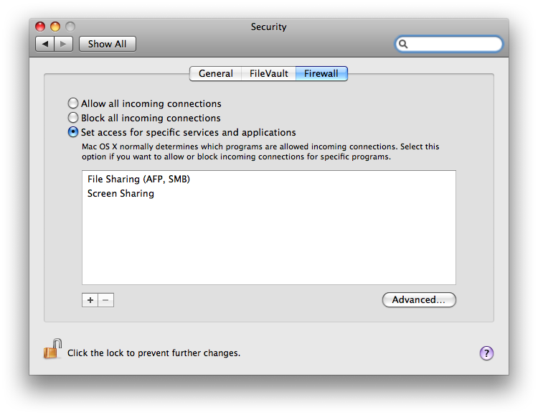Select the Screen Sharing list entry
Image resolution: width=538 pixels, height=415 pixels.
[121, 193]
